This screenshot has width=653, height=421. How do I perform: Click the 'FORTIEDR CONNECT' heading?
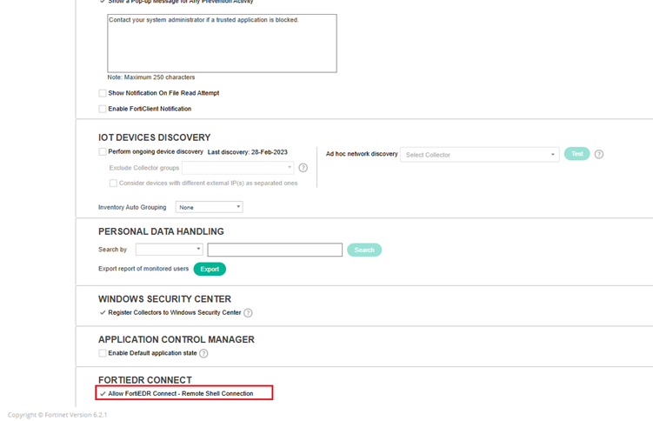pyautogui.click(x=145, y=380)
